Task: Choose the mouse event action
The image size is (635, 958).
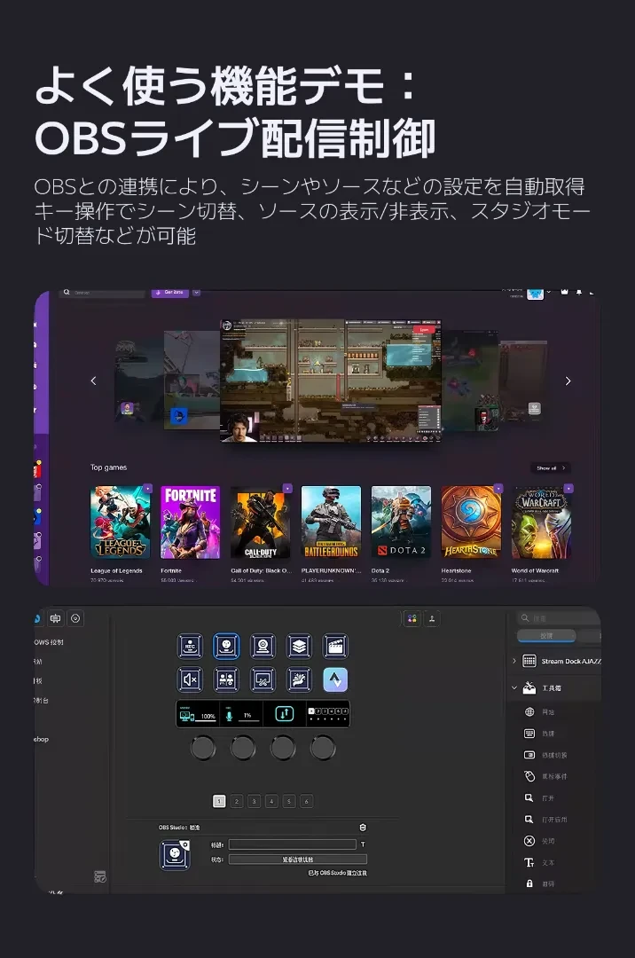Action: coord(529,776)
